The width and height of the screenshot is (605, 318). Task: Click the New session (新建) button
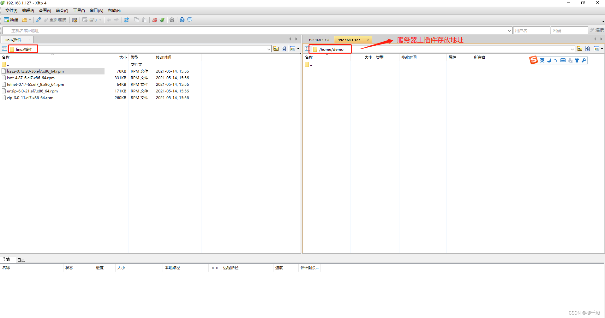click(x=11, y=20)
